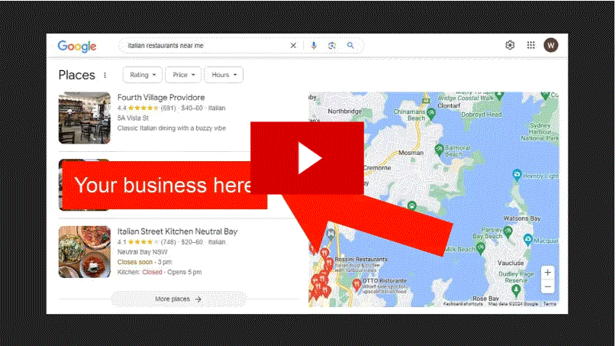Click the Rossini Restaurants map label

click(x=361, y=260)
